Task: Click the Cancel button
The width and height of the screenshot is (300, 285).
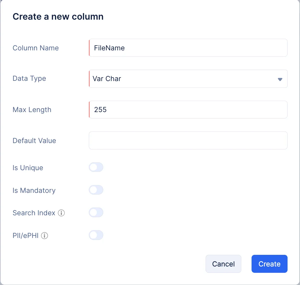Action: coord(223,264)
